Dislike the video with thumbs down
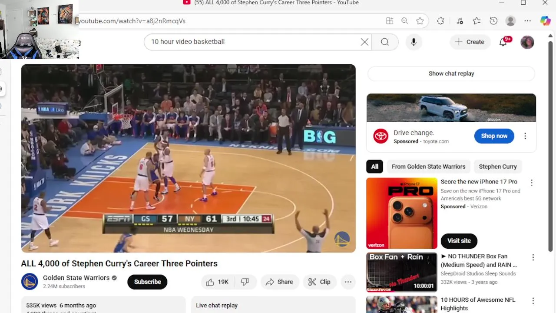 coord(245,282)
